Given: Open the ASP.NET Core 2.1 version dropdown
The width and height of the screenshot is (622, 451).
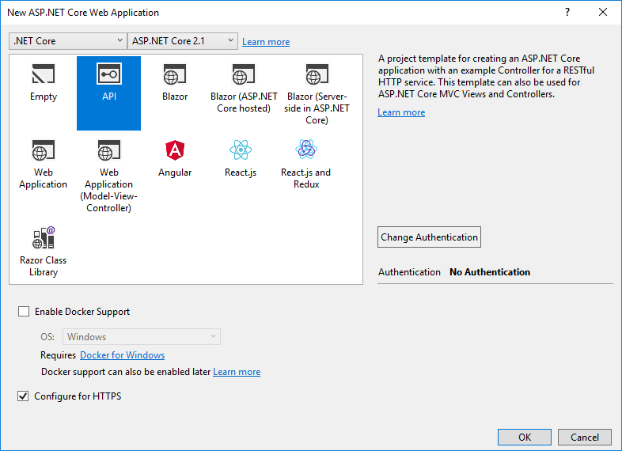Looking at the screenshot, I should tap(183, 41).
